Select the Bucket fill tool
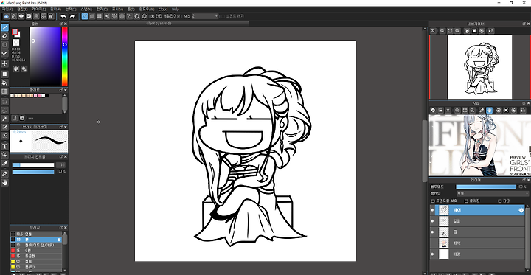The image size is (531, 275). (x=4, y=83)
